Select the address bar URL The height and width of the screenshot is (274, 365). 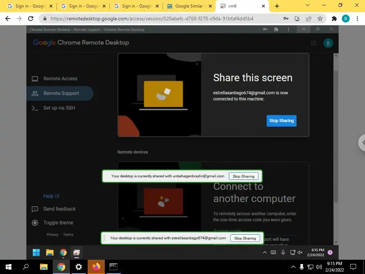tap(152, 19)
